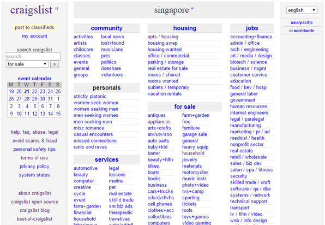
Task: View rants and raves
Action: click(90, 147)
